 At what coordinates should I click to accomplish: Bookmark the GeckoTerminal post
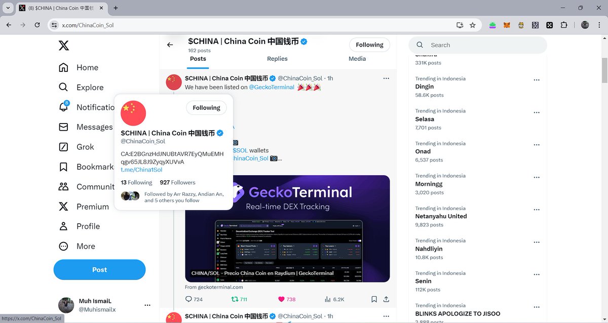pyautogui.click(x=374, y=299)
